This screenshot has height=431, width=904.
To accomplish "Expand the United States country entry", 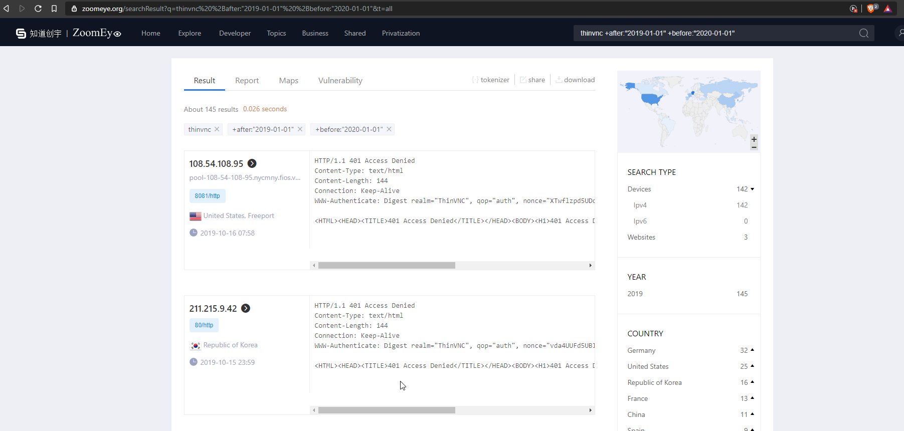I will point(752,366).
